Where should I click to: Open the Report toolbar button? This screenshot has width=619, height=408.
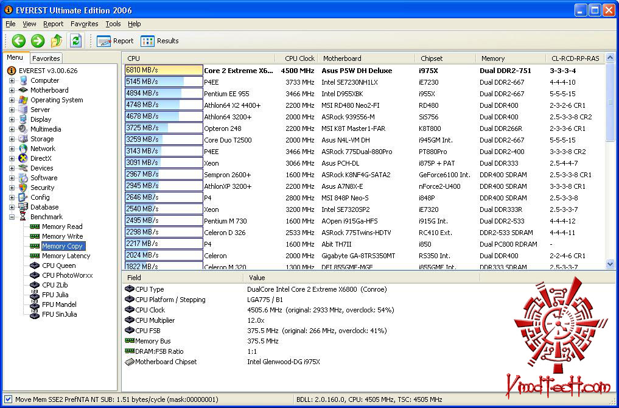(x=115, y=41)
